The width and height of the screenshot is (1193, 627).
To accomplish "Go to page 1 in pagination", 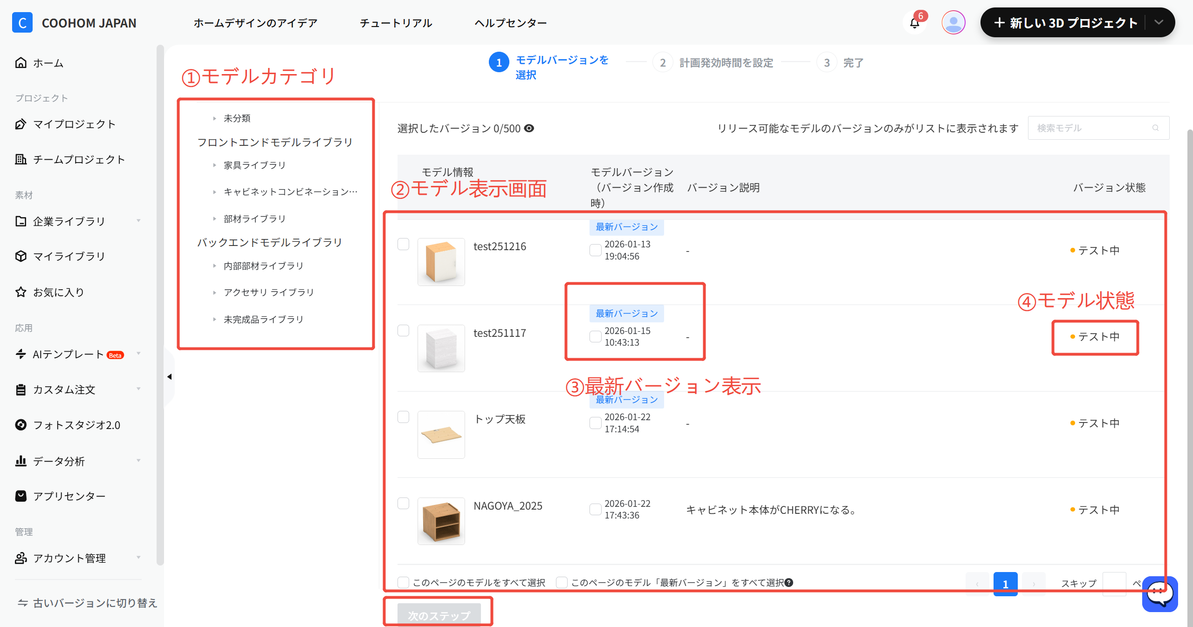I will pos(1005,584).
